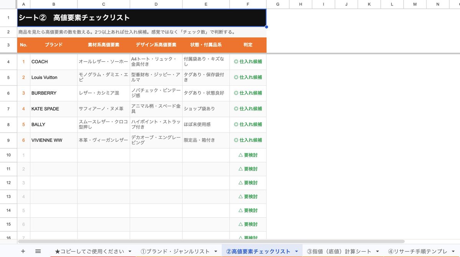The height and width of the screenshot is (257, 460).
Task: Click the 判定 header cell
Action: (x=248, y=45)
